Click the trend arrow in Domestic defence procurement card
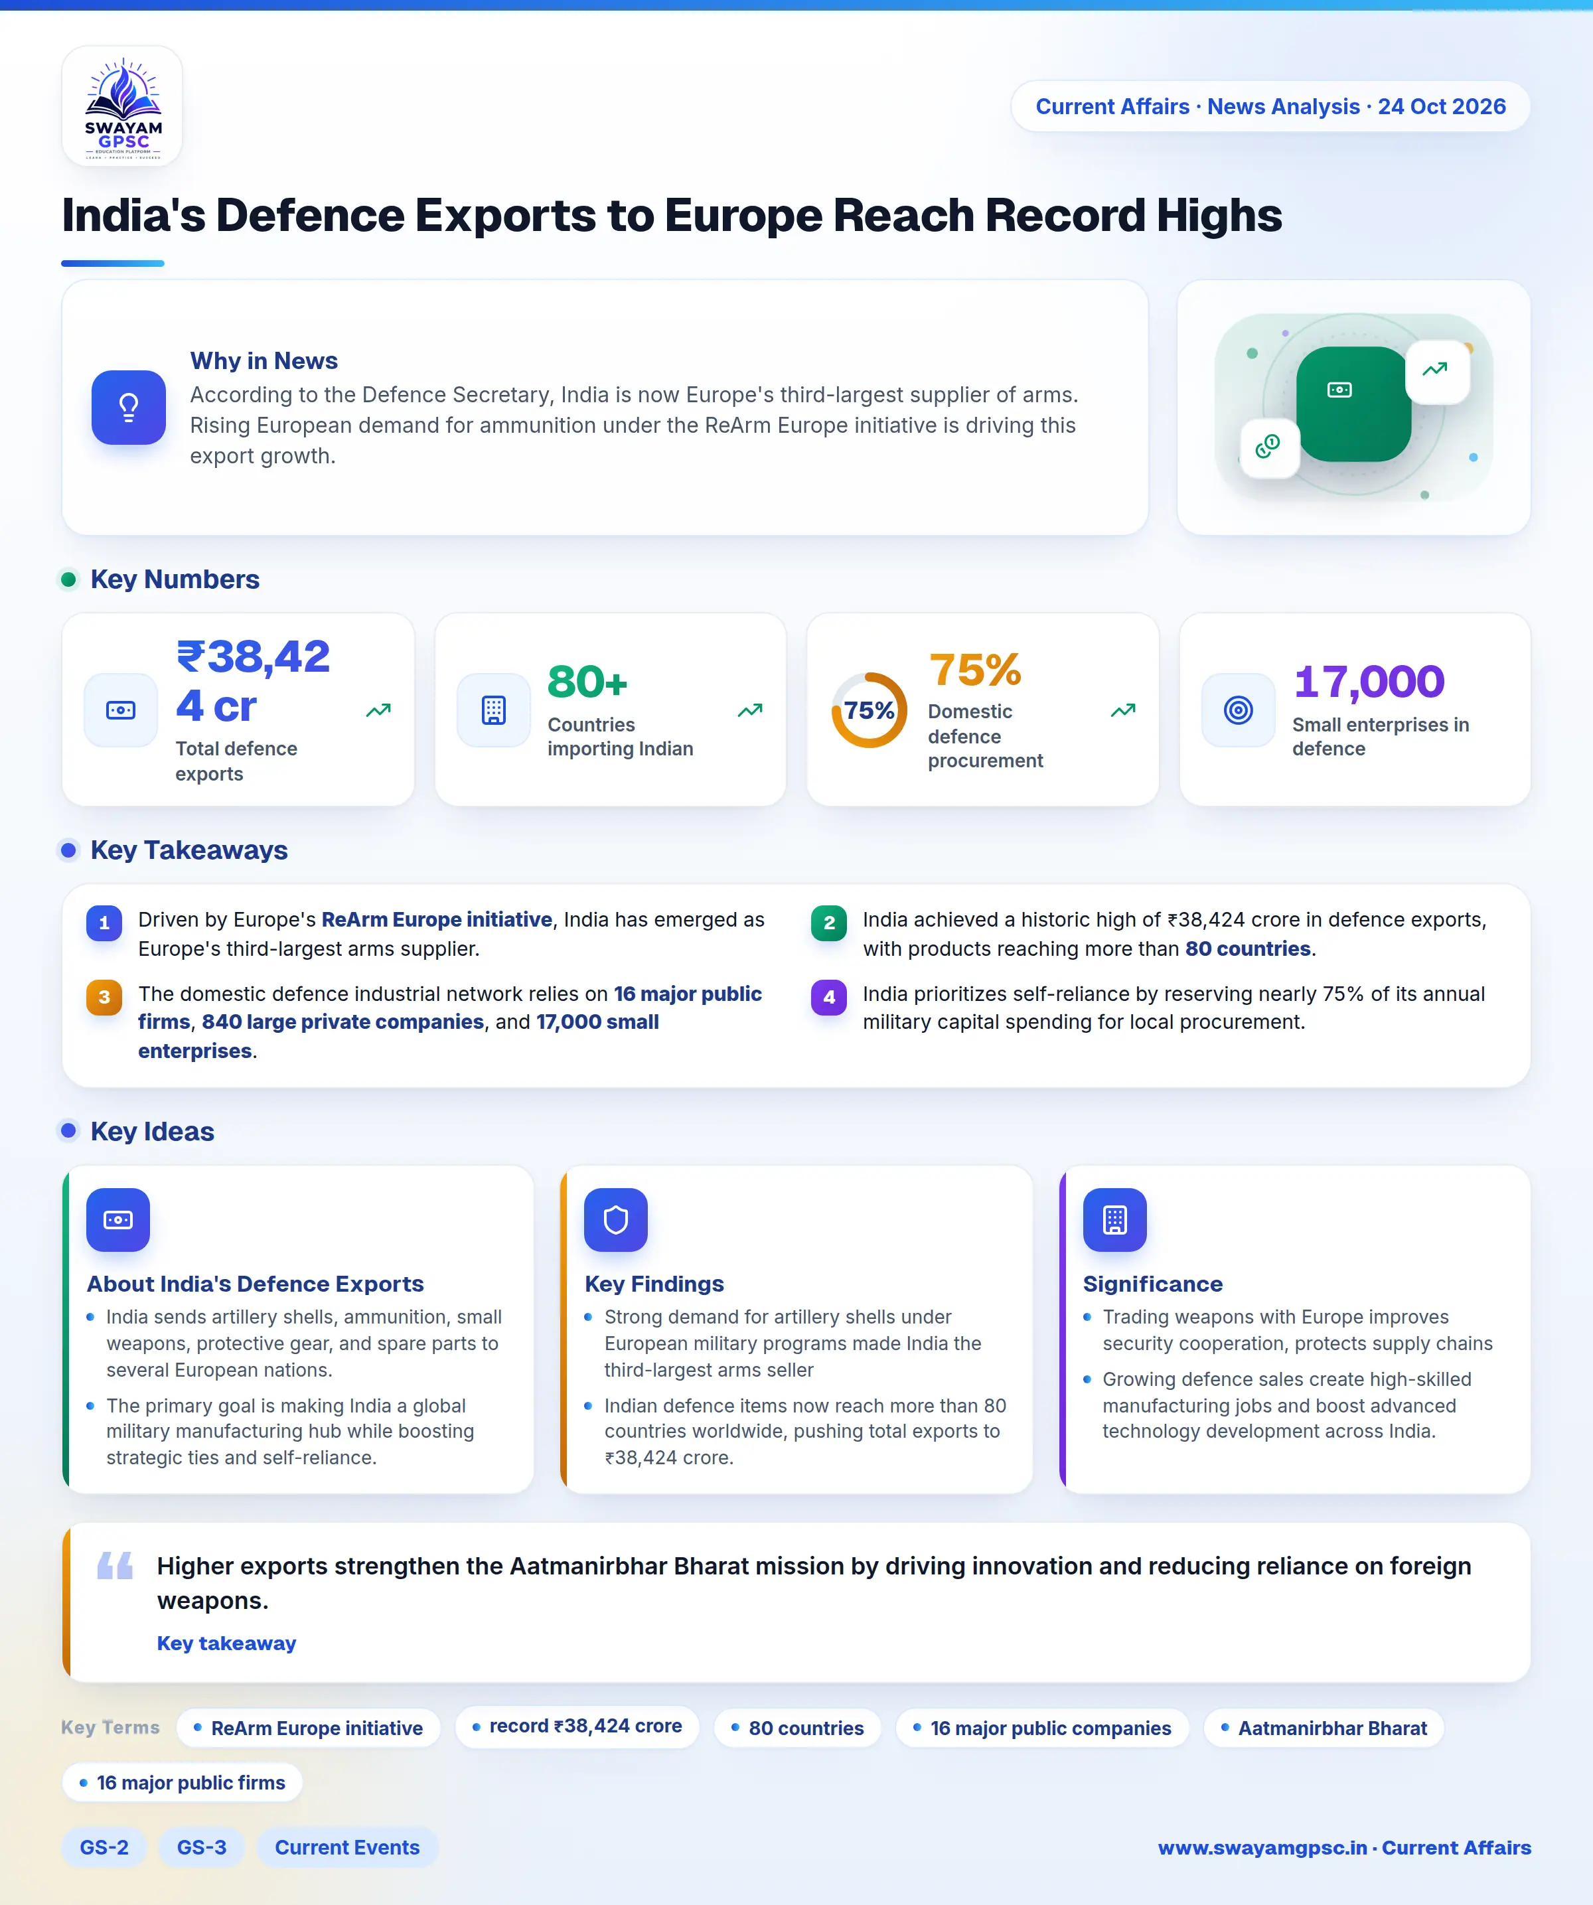The height and width of the screenshot is (1905, 1593). (1123, 710)
